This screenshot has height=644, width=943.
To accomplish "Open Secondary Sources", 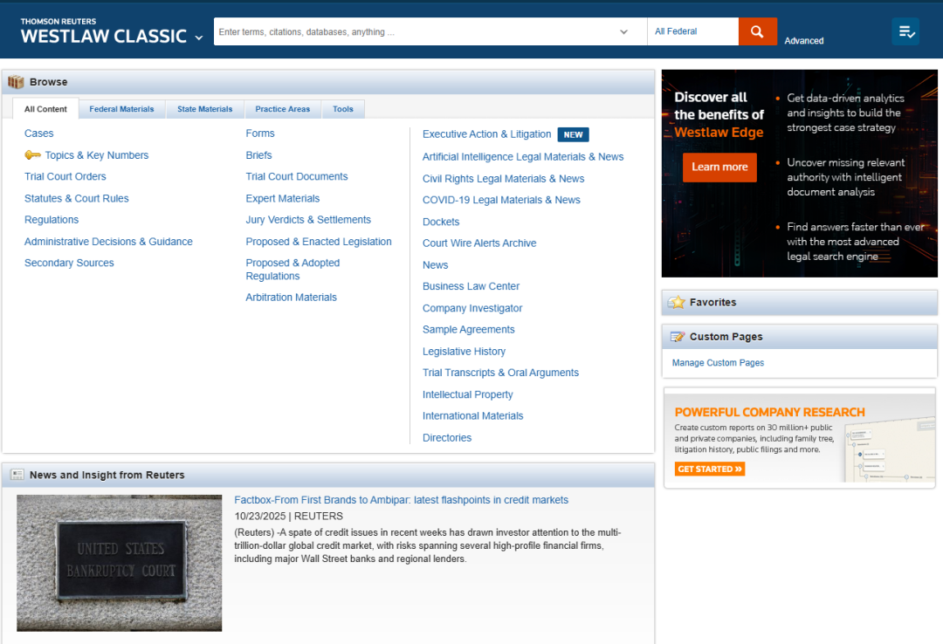I will (69, 263).
